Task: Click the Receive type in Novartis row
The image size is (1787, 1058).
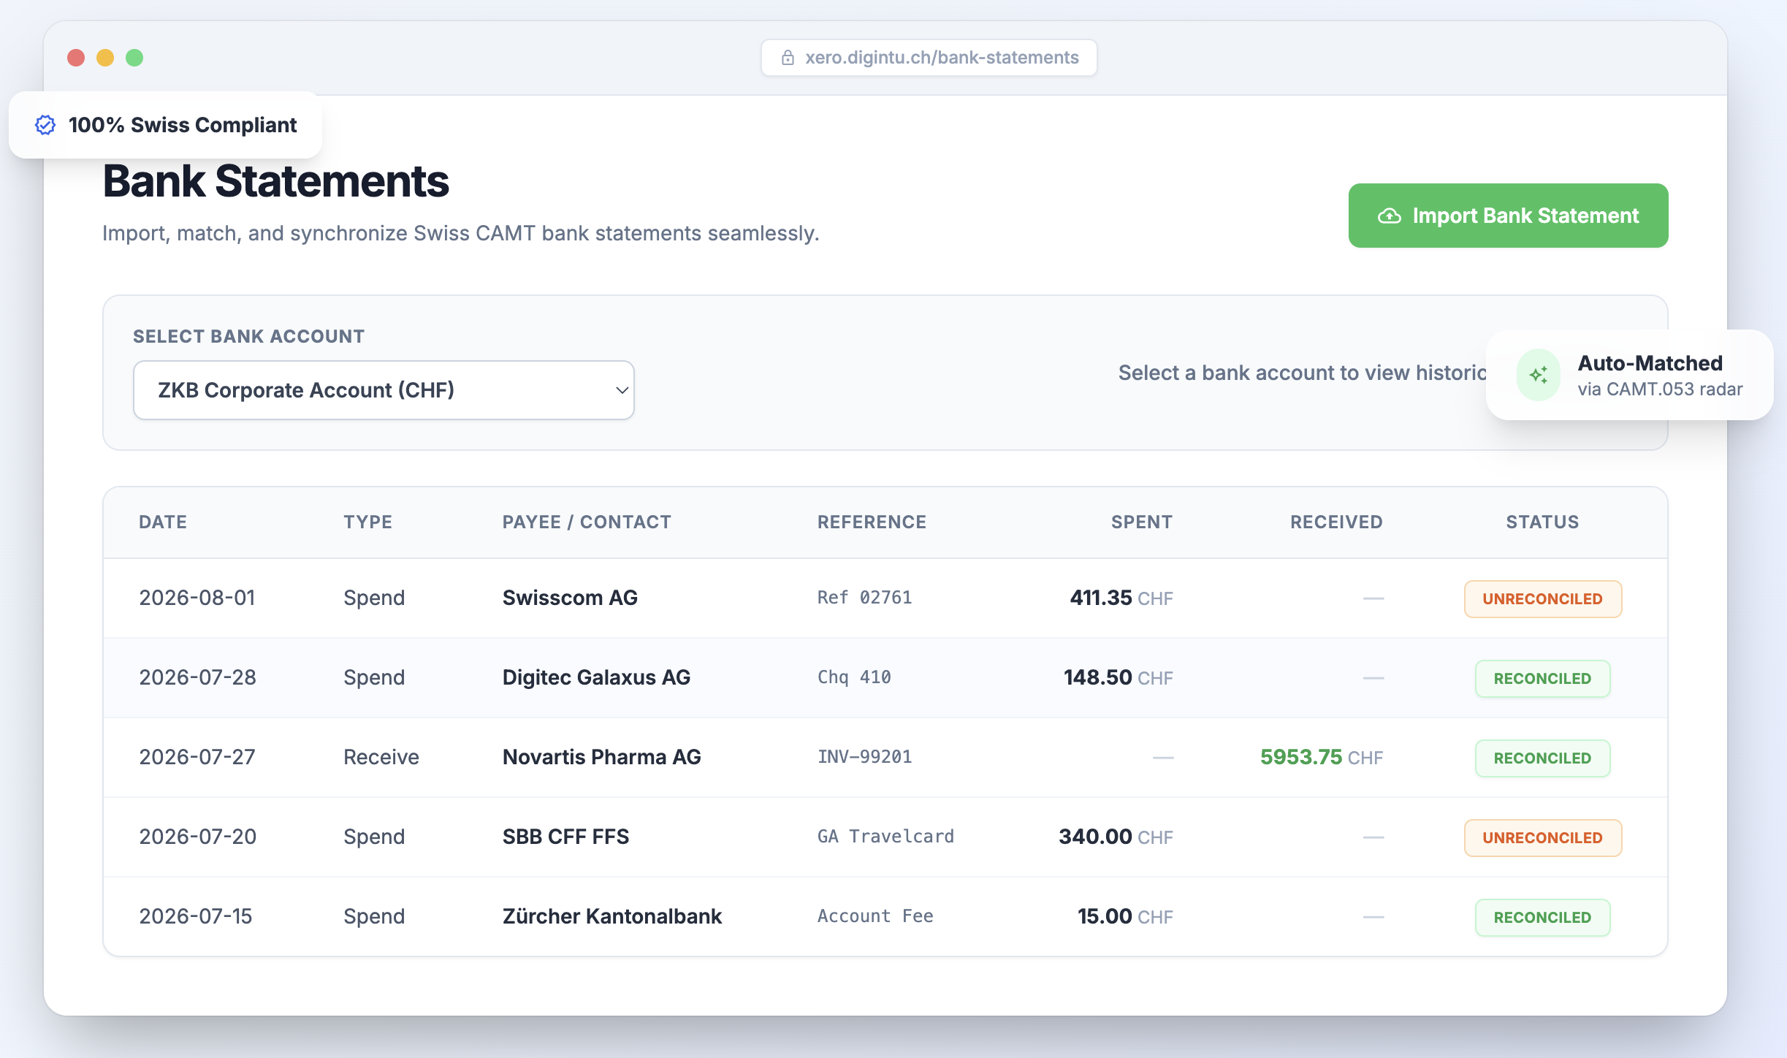Action: pos(381,757)
